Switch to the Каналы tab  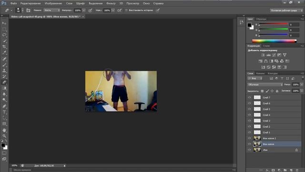260,74
